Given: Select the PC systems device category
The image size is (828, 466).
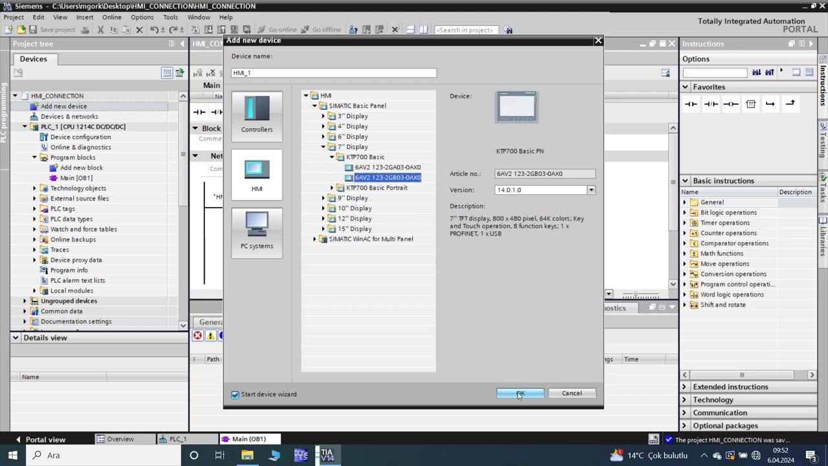Looking at the screenshot, I should click(257, 232).
